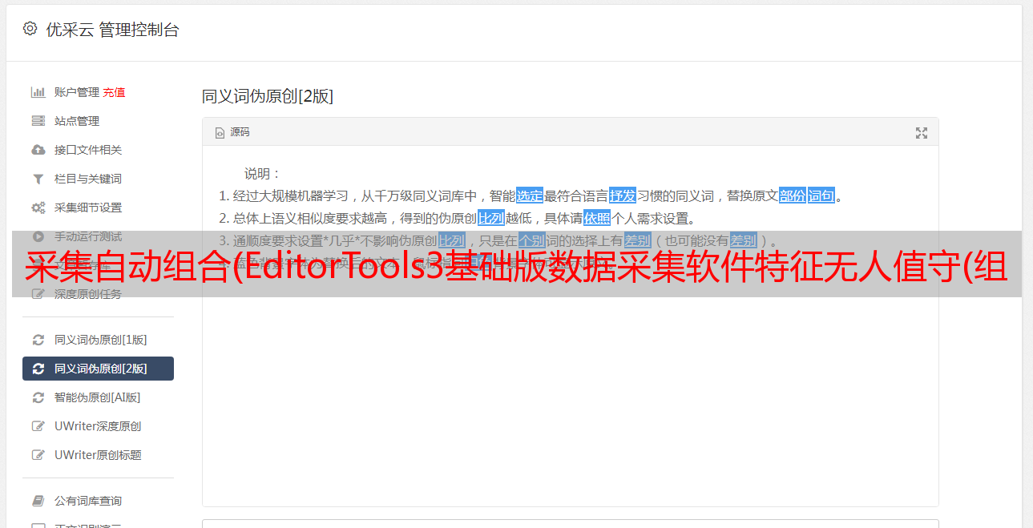
Task: Click the gears icon for 采集细节设置
Action: 38,208
